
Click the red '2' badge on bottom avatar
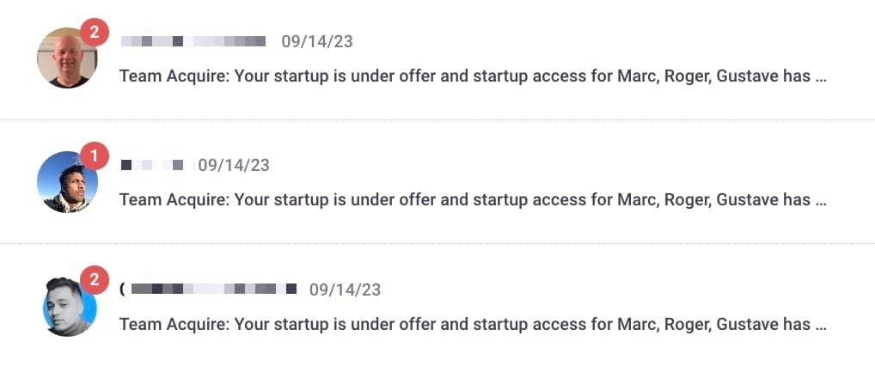coord(95,280)
